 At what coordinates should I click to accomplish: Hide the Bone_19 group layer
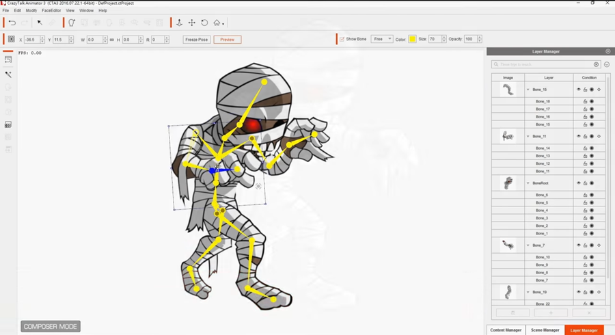point(578,292)
